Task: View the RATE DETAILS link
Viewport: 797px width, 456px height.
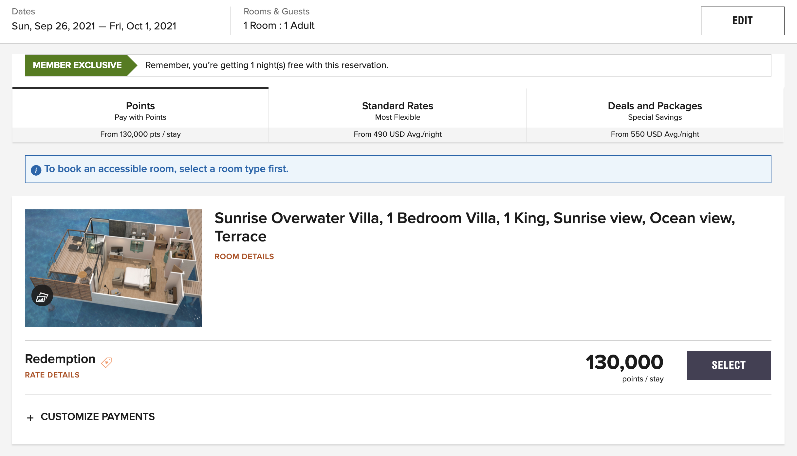Action: [x=52, y=375]
